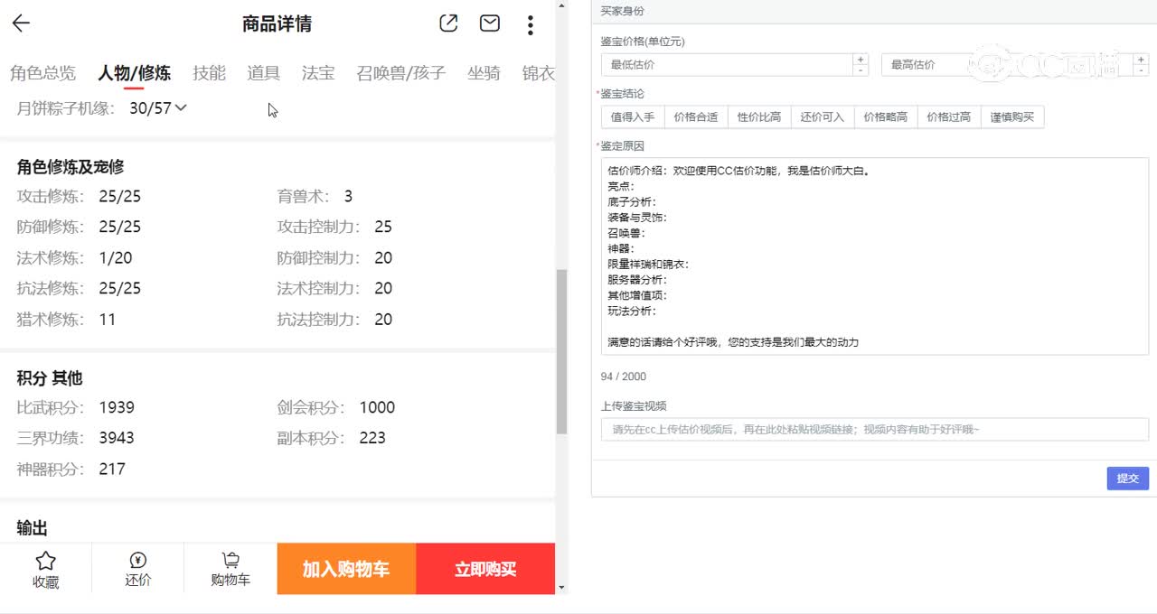Click the 攻击修炼 25/25 value
Image resolution: width=1157 pixels, height=614 pixels.
tap(120, 196)
